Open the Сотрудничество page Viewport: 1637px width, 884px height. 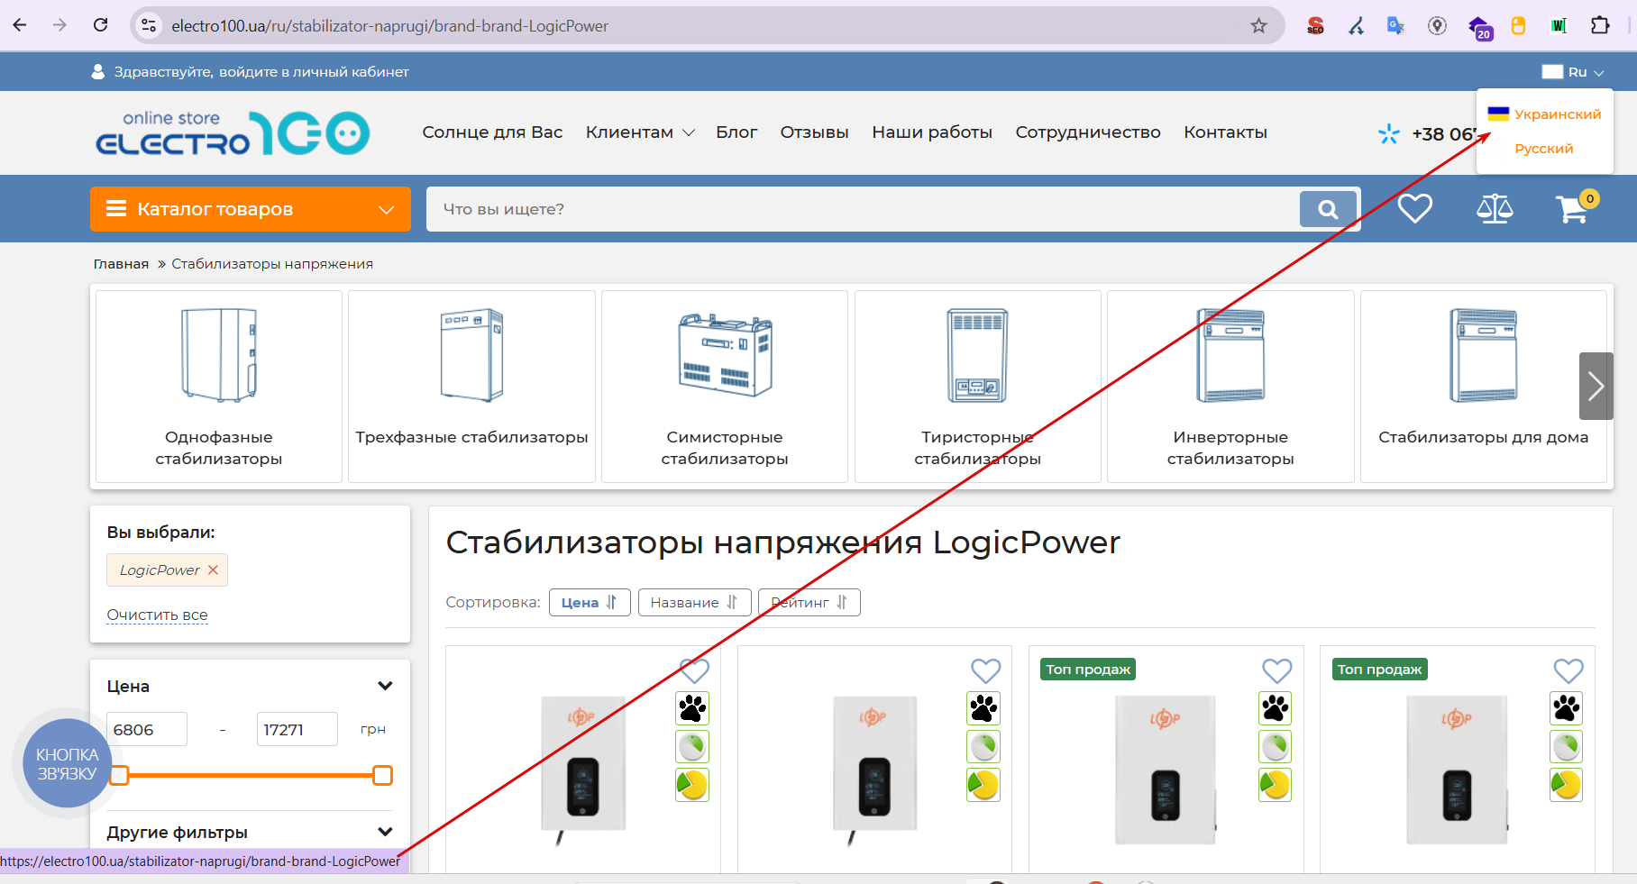click(1088, 132)
